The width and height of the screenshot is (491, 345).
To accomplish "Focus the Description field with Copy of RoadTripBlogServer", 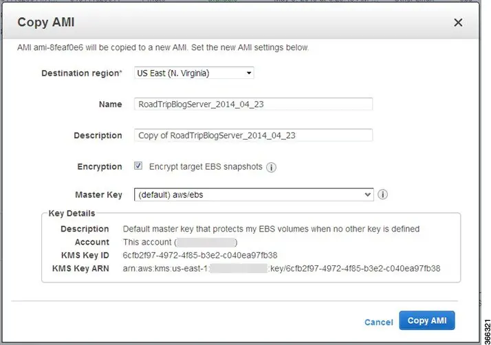I will [253, 135].
